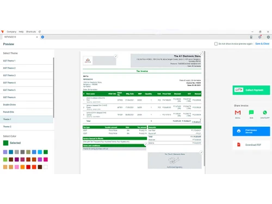Pick the white color swatch
Image resolution: width=272 pixels, height=204 pixels.
(46, 167)
